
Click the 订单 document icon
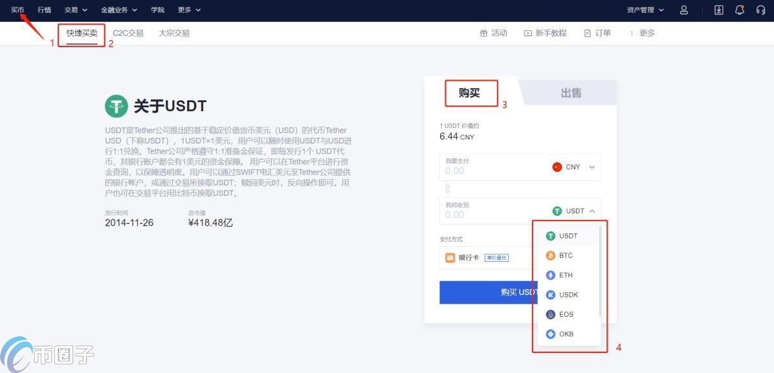click(586, 32)
